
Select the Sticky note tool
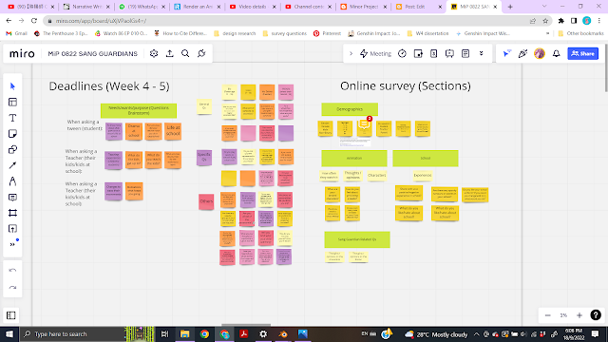click(x=12, y=134)
